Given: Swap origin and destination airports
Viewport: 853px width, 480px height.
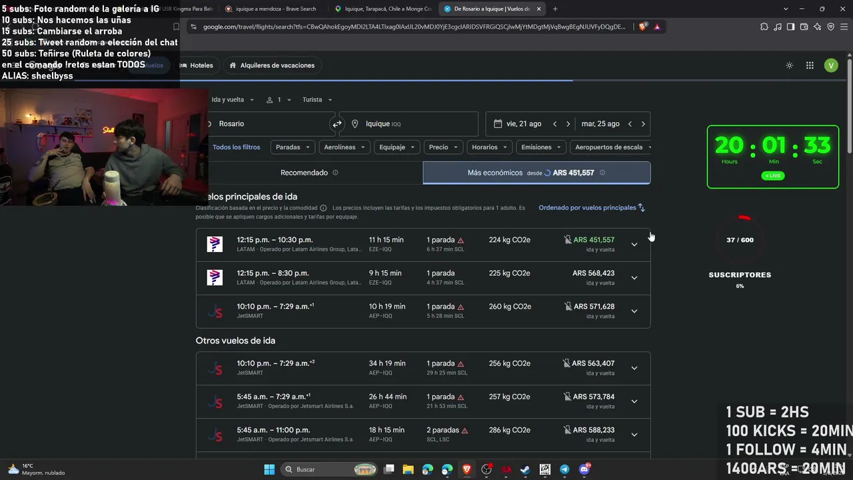Looking at the screenshot, I should point(337,124).
